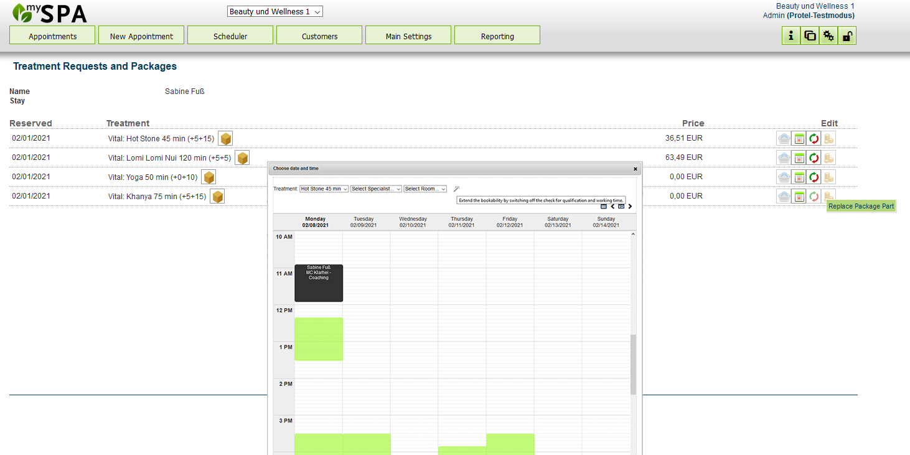Open the Scheduler menu
This screenshot has height=455, width=910.
coord(230,36)
